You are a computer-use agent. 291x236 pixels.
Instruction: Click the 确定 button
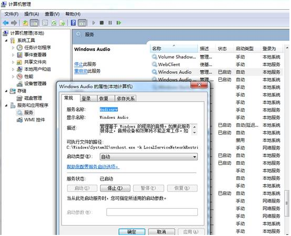(132, 232)
